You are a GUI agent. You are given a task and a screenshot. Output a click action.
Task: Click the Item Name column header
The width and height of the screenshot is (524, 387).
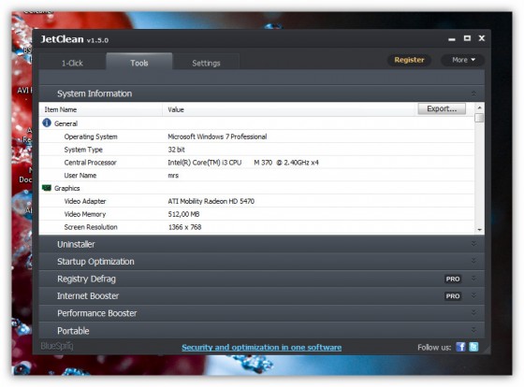(101, 109)
